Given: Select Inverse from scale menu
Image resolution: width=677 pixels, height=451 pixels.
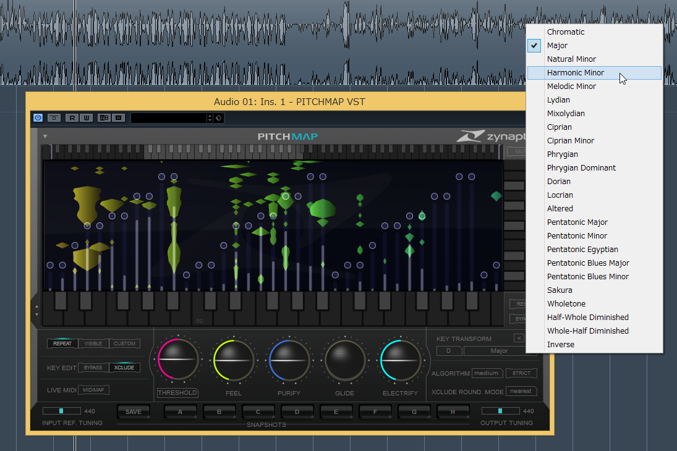Looking at the screenshot, I should (x=595, y=344).
